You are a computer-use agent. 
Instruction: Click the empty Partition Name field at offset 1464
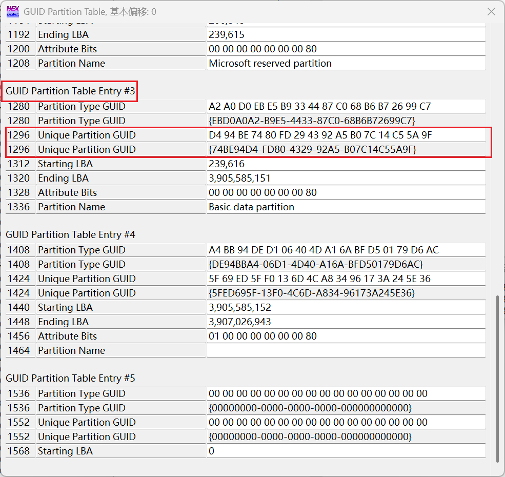click(x=346, y=350)
